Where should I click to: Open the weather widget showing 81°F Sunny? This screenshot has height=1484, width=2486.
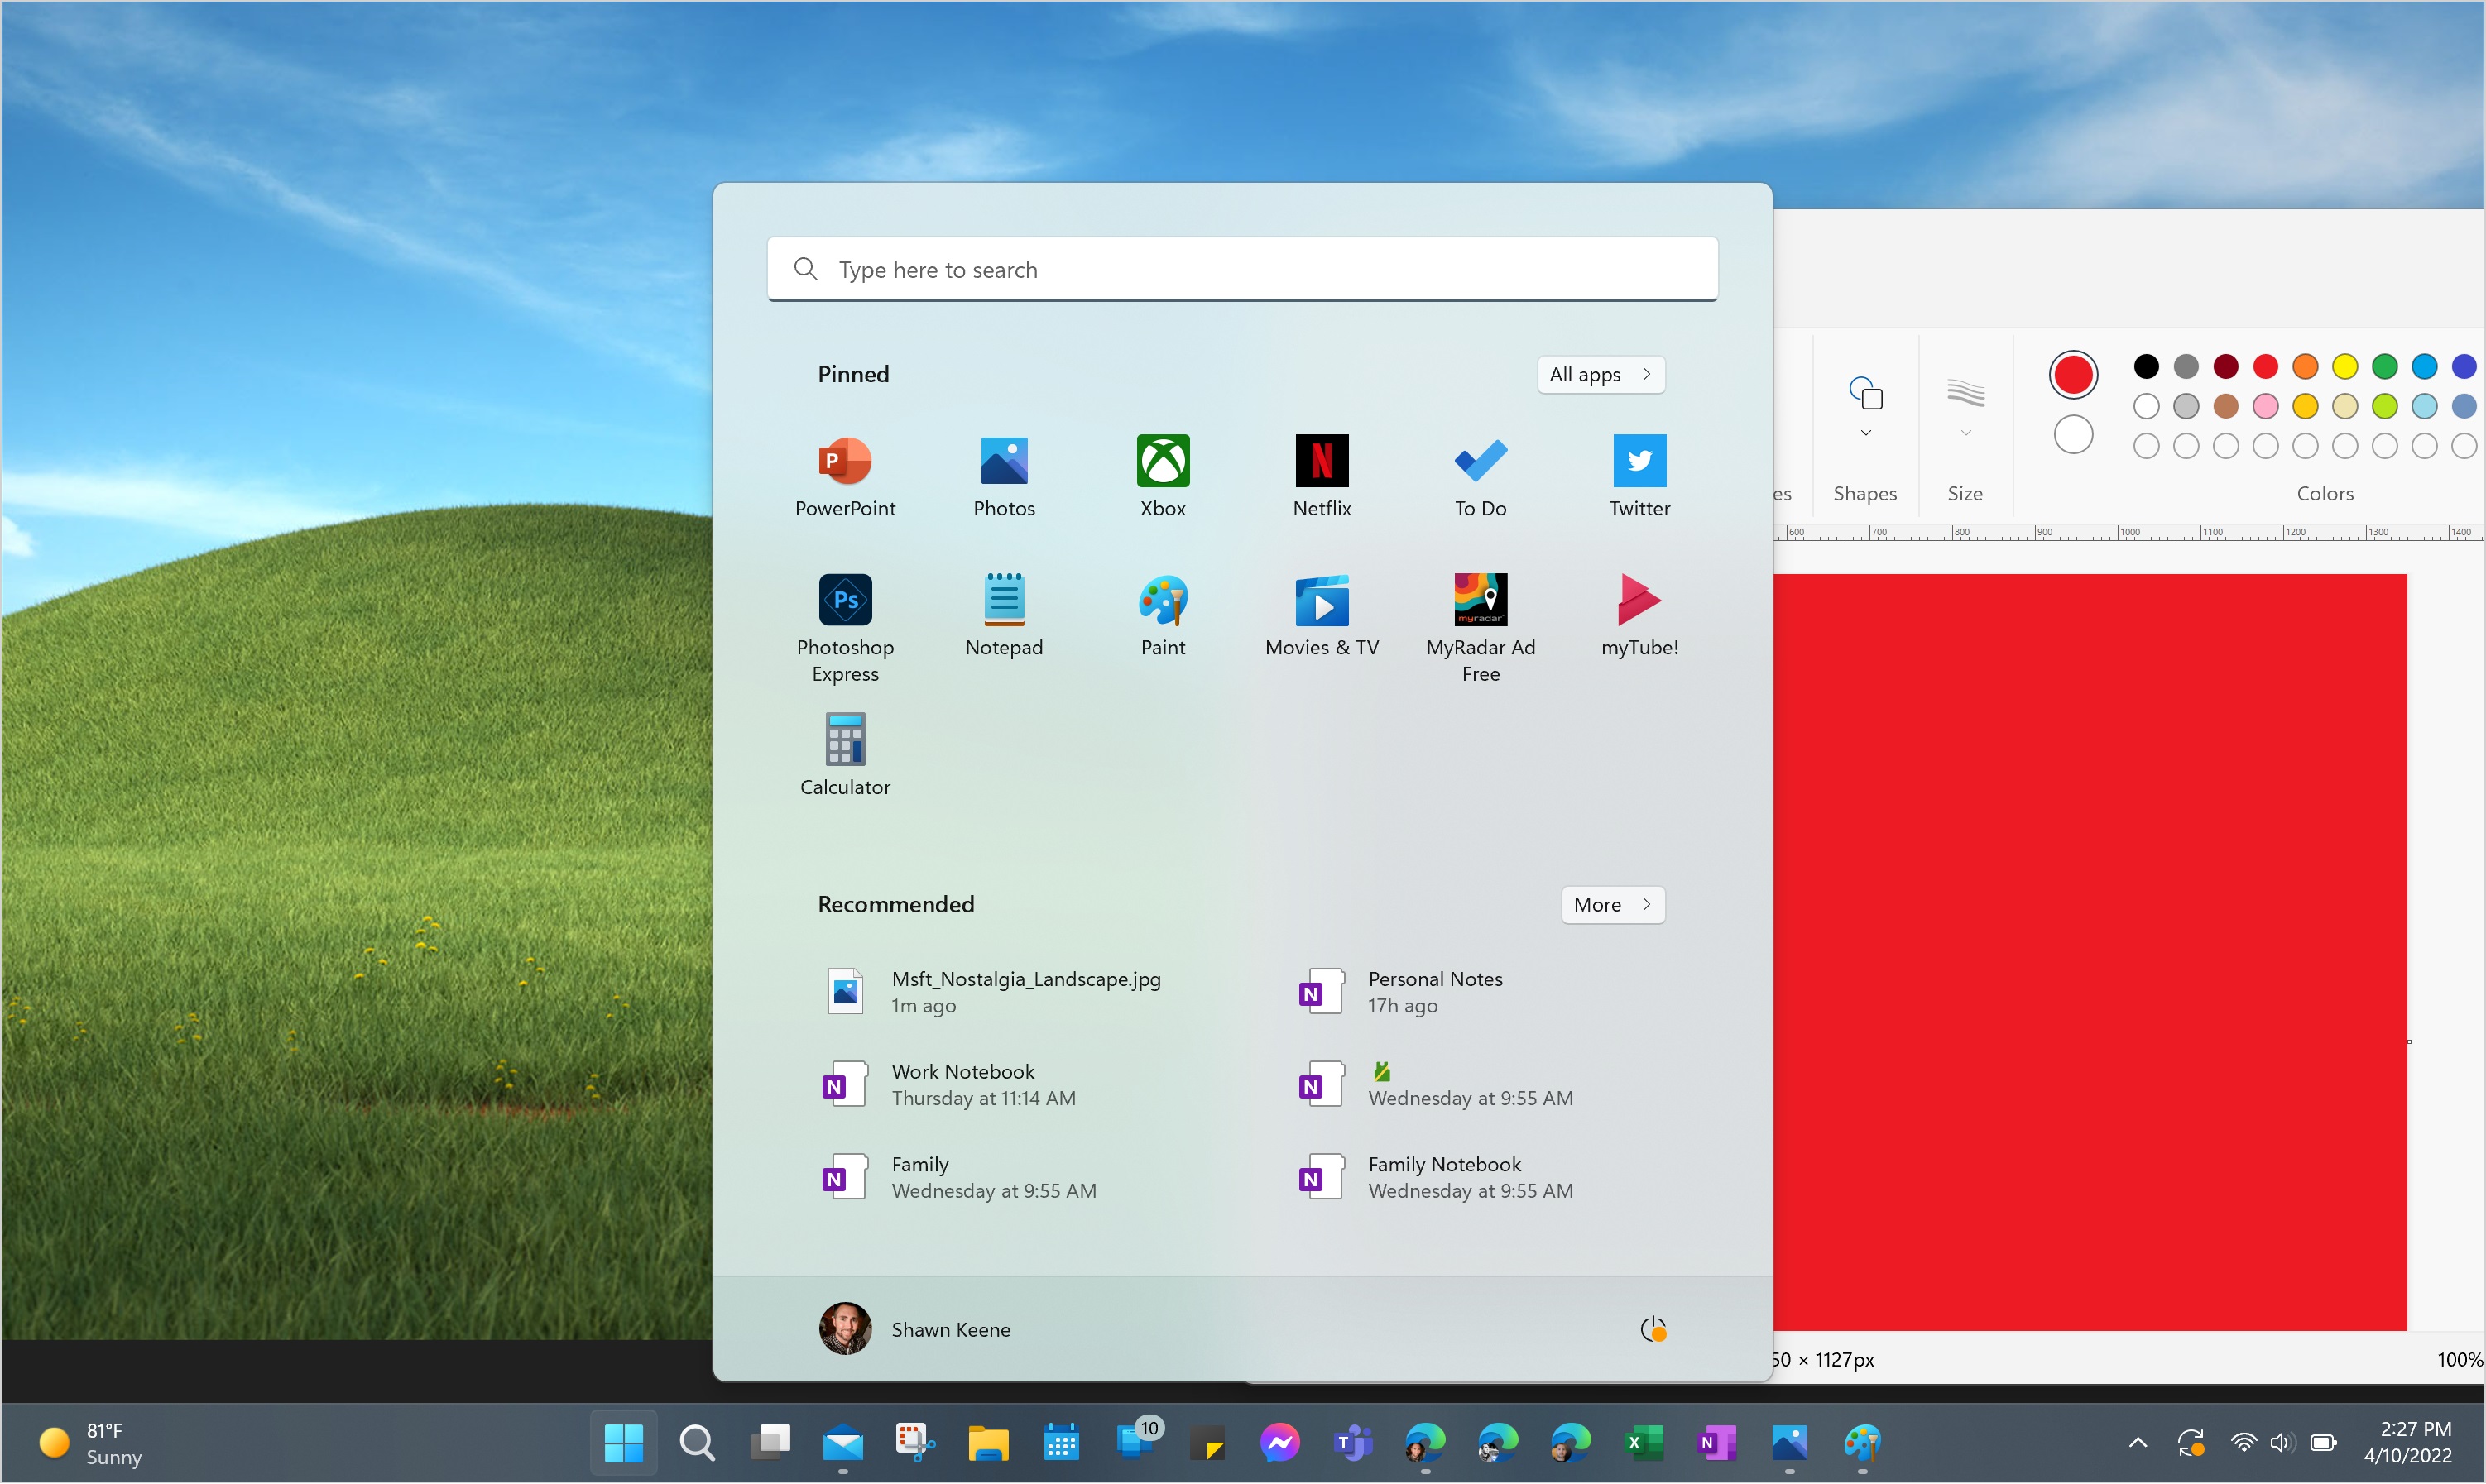[90, 1443]
